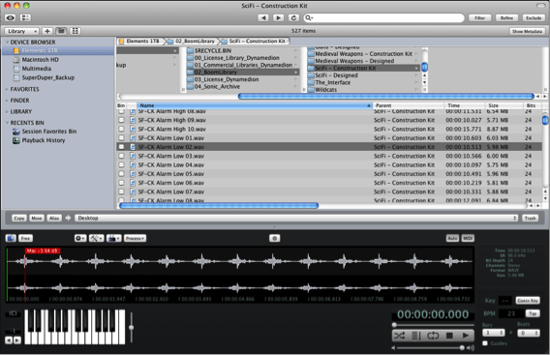This screenshot has width=550, height=355.
Task: Start audio playback
Action: click(466, 336)
